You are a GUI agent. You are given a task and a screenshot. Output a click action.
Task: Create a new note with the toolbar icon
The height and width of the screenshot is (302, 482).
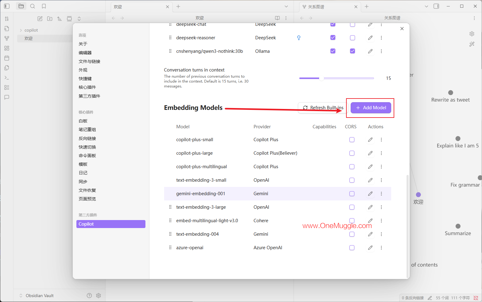40,19
